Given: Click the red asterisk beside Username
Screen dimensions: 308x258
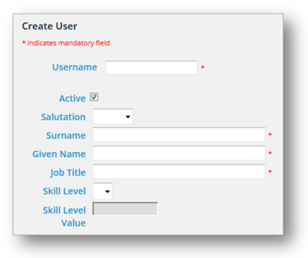Looking at the screenshot, I should [x=203, y=67].
